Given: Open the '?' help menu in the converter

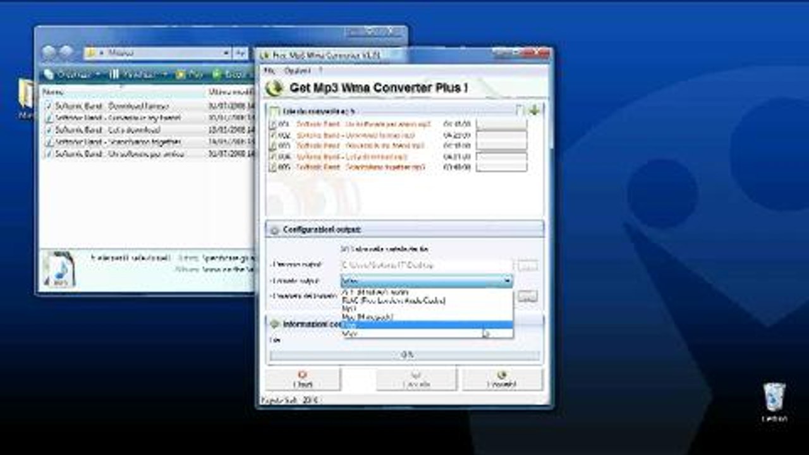Looking at the screenshot, I should (321, 70).
